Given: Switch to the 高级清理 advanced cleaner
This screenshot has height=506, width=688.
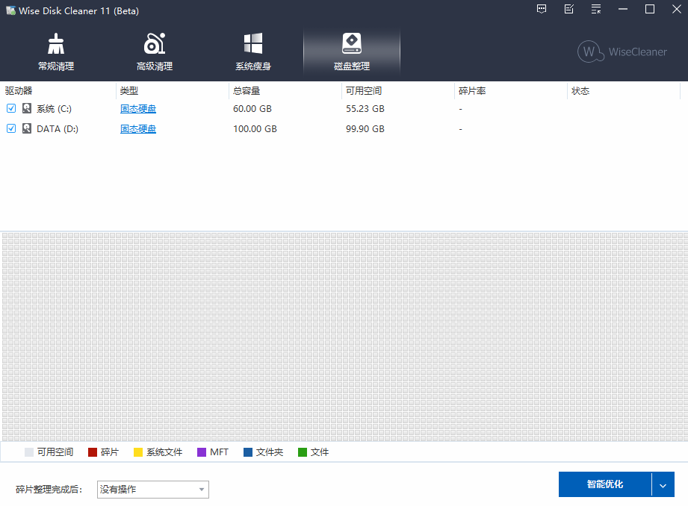Looking at the screenshot, I should pyautogui.click(x=154, y=51).
